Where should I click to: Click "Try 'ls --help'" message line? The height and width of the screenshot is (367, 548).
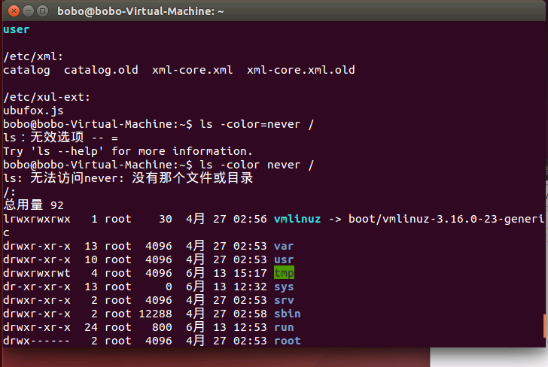coord(127,151)
